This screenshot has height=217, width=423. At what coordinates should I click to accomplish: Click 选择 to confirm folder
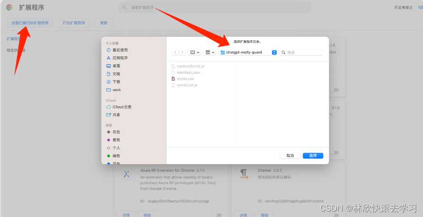313,156
